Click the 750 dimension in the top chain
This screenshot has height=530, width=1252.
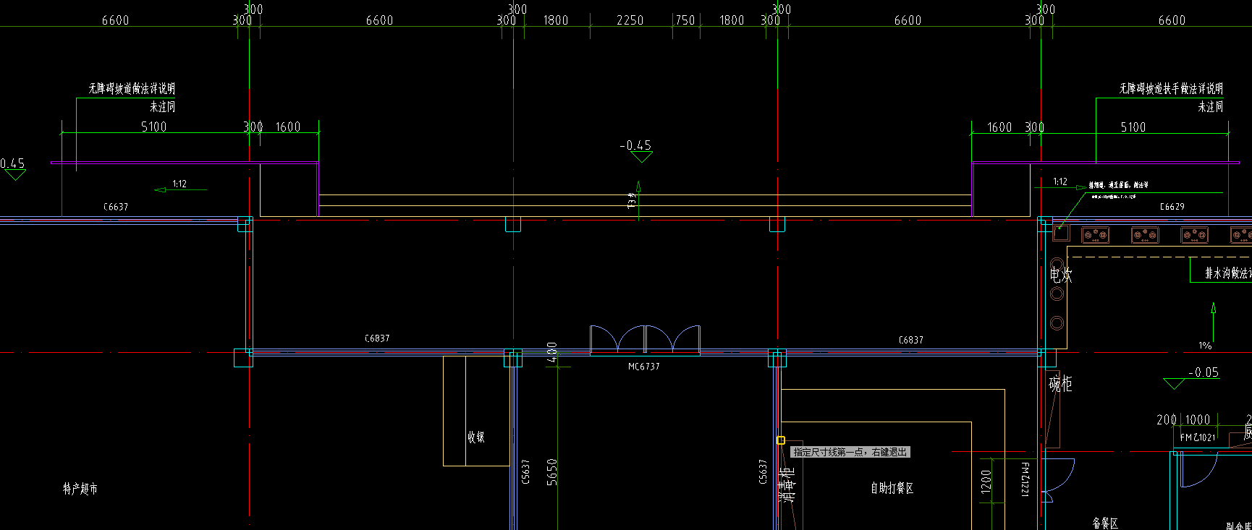click(x=685, y=20)
